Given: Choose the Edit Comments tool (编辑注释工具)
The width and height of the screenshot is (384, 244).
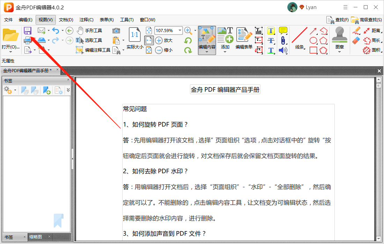Looking at the screenshot, I should 93,50.
